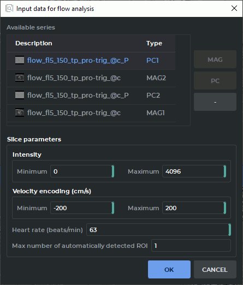Click thumbnail of MAG1 series
The width and height of the screenshot is (243, 285).
(x=20, y=112)
